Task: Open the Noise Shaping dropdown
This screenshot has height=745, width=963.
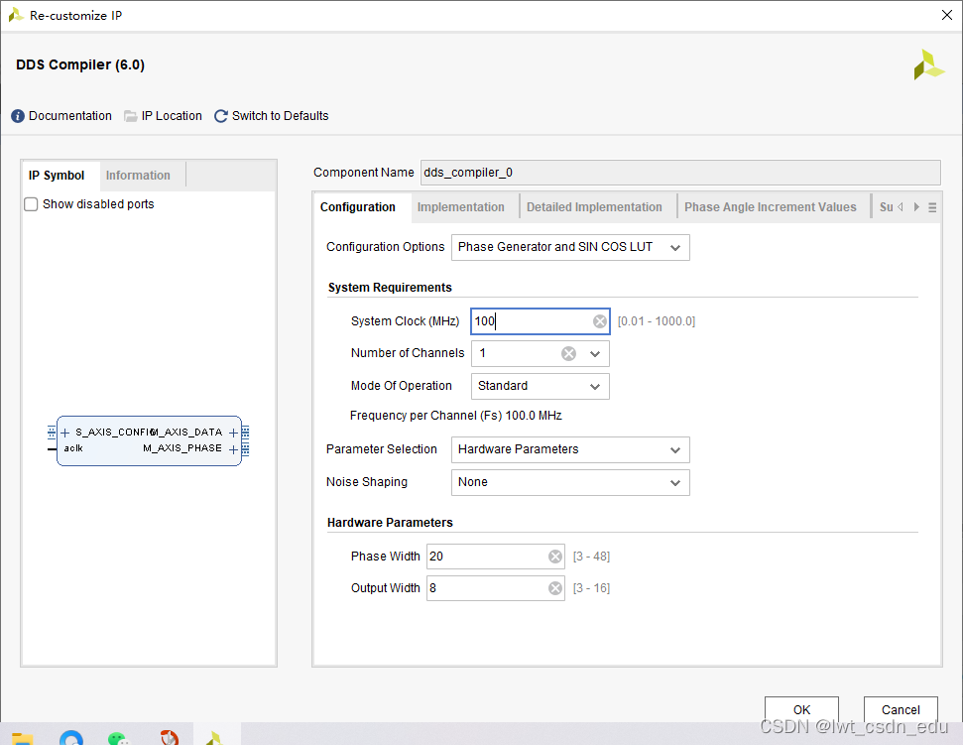Action: coord(570,483)
